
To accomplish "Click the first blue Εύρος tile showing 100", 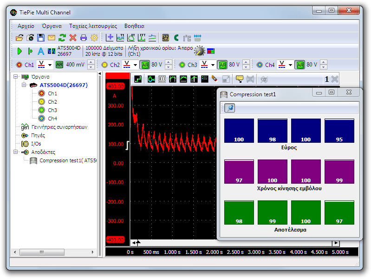I will 239,131.
